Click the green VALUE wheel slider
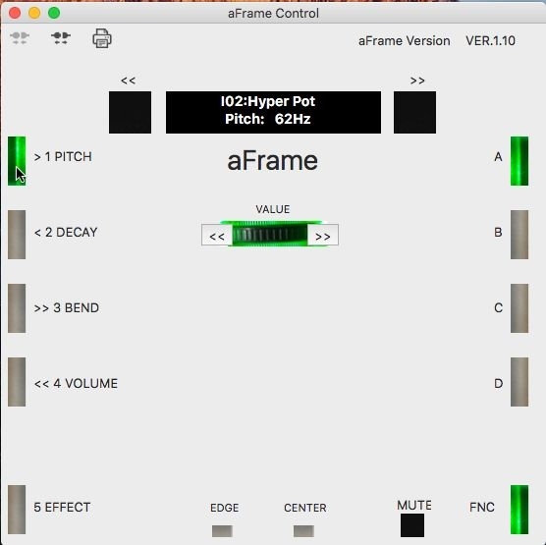This screenshot has height=545, width=546. tap(270, 234)
